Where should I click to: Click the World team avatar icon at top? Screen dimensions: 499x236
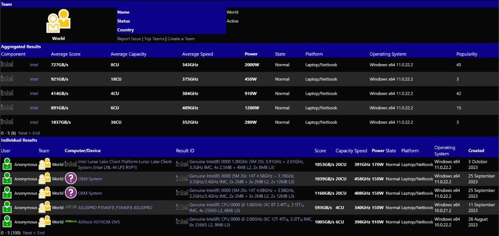click(x=58, y=21)
